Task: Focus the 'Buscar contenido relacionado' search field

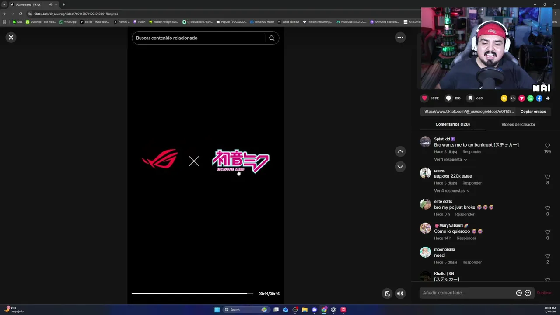Action: (x=199, y=38)
